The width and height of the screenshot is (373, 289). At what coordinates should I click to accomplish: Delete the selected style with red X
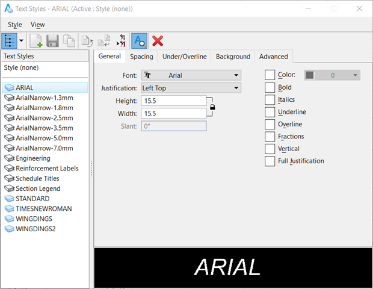tap(158, 41)
